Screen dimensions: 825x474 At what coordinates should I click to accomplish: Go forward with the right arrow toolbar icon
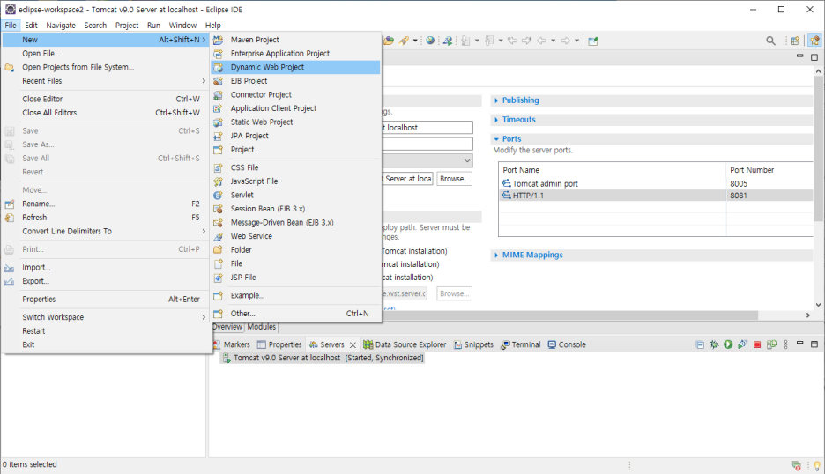(x=565, y=41)
